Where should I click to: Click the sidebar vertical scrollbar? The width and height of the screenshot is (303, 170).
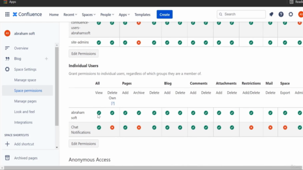[57, 86]
